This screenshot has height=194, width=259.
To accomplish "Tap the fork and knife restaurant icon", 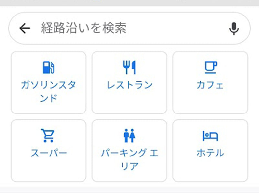I will pos(129,67).
